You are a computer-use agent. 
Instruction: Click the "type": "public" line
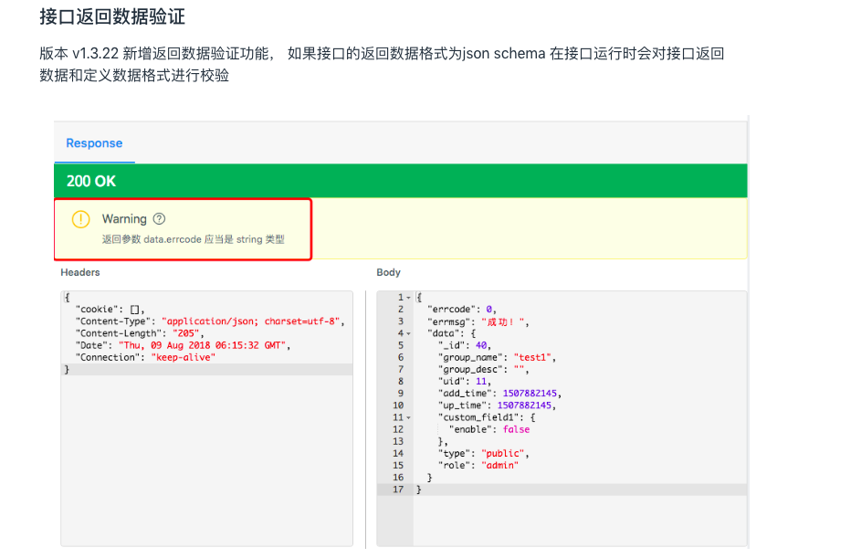point(483,454)
